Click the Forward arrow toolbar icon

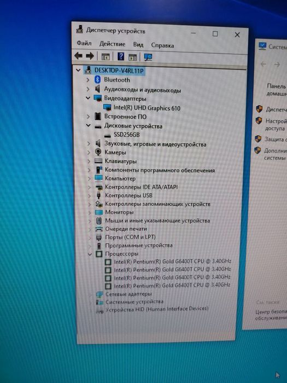click(90, 56)
